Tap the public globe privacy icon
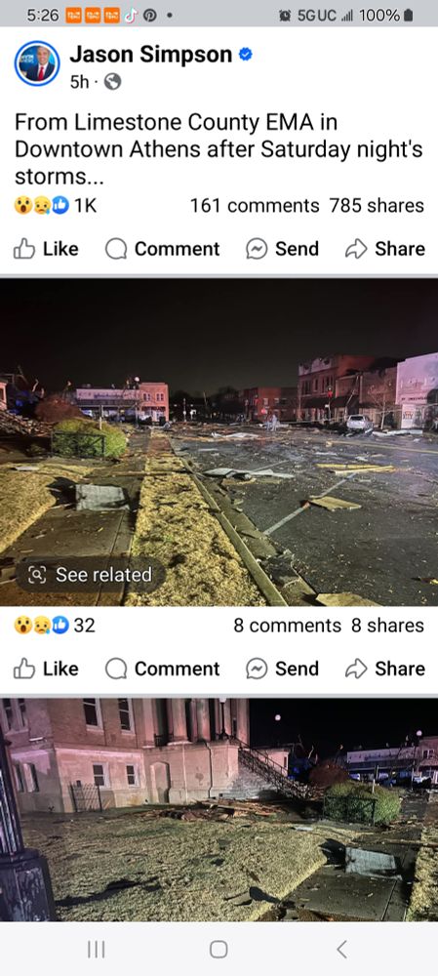438x976 pixels. pyautogui.click(x=112, y=82)
